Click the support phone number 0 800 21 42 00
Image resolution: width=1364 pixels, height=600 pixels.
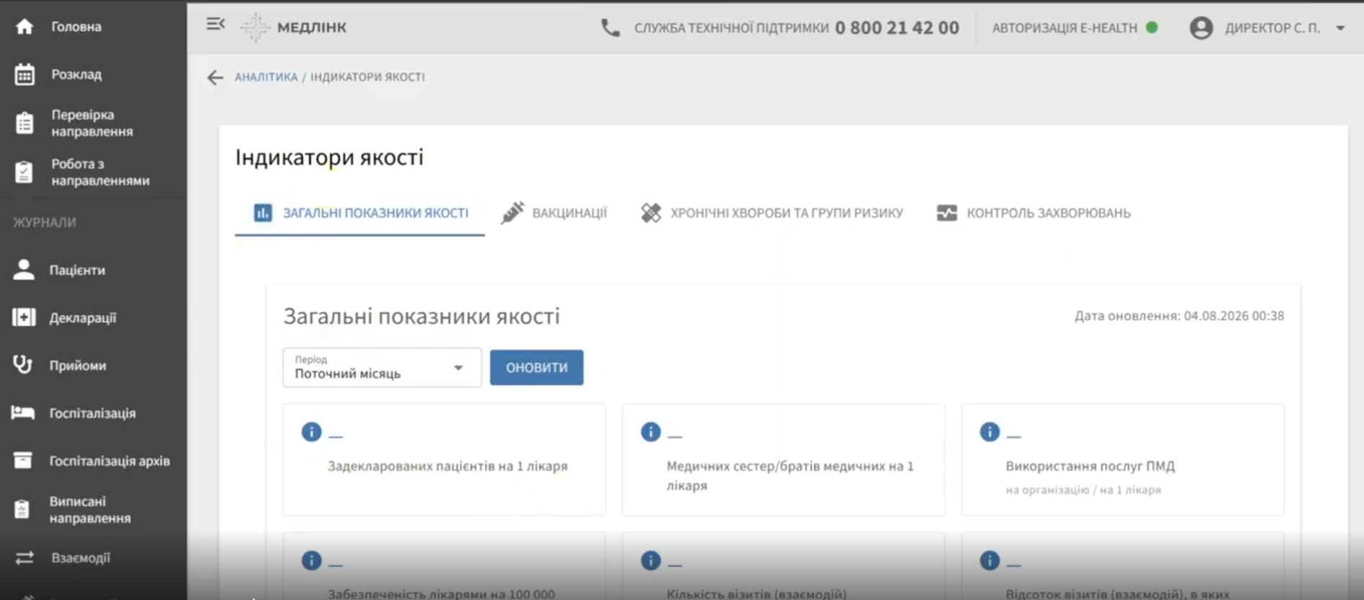(x=897, y=28)
